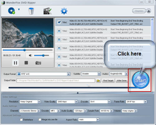Close the WonderFox DVD Ripper window
This screenshot has width=156, height=125.
[x=149, y=2]
